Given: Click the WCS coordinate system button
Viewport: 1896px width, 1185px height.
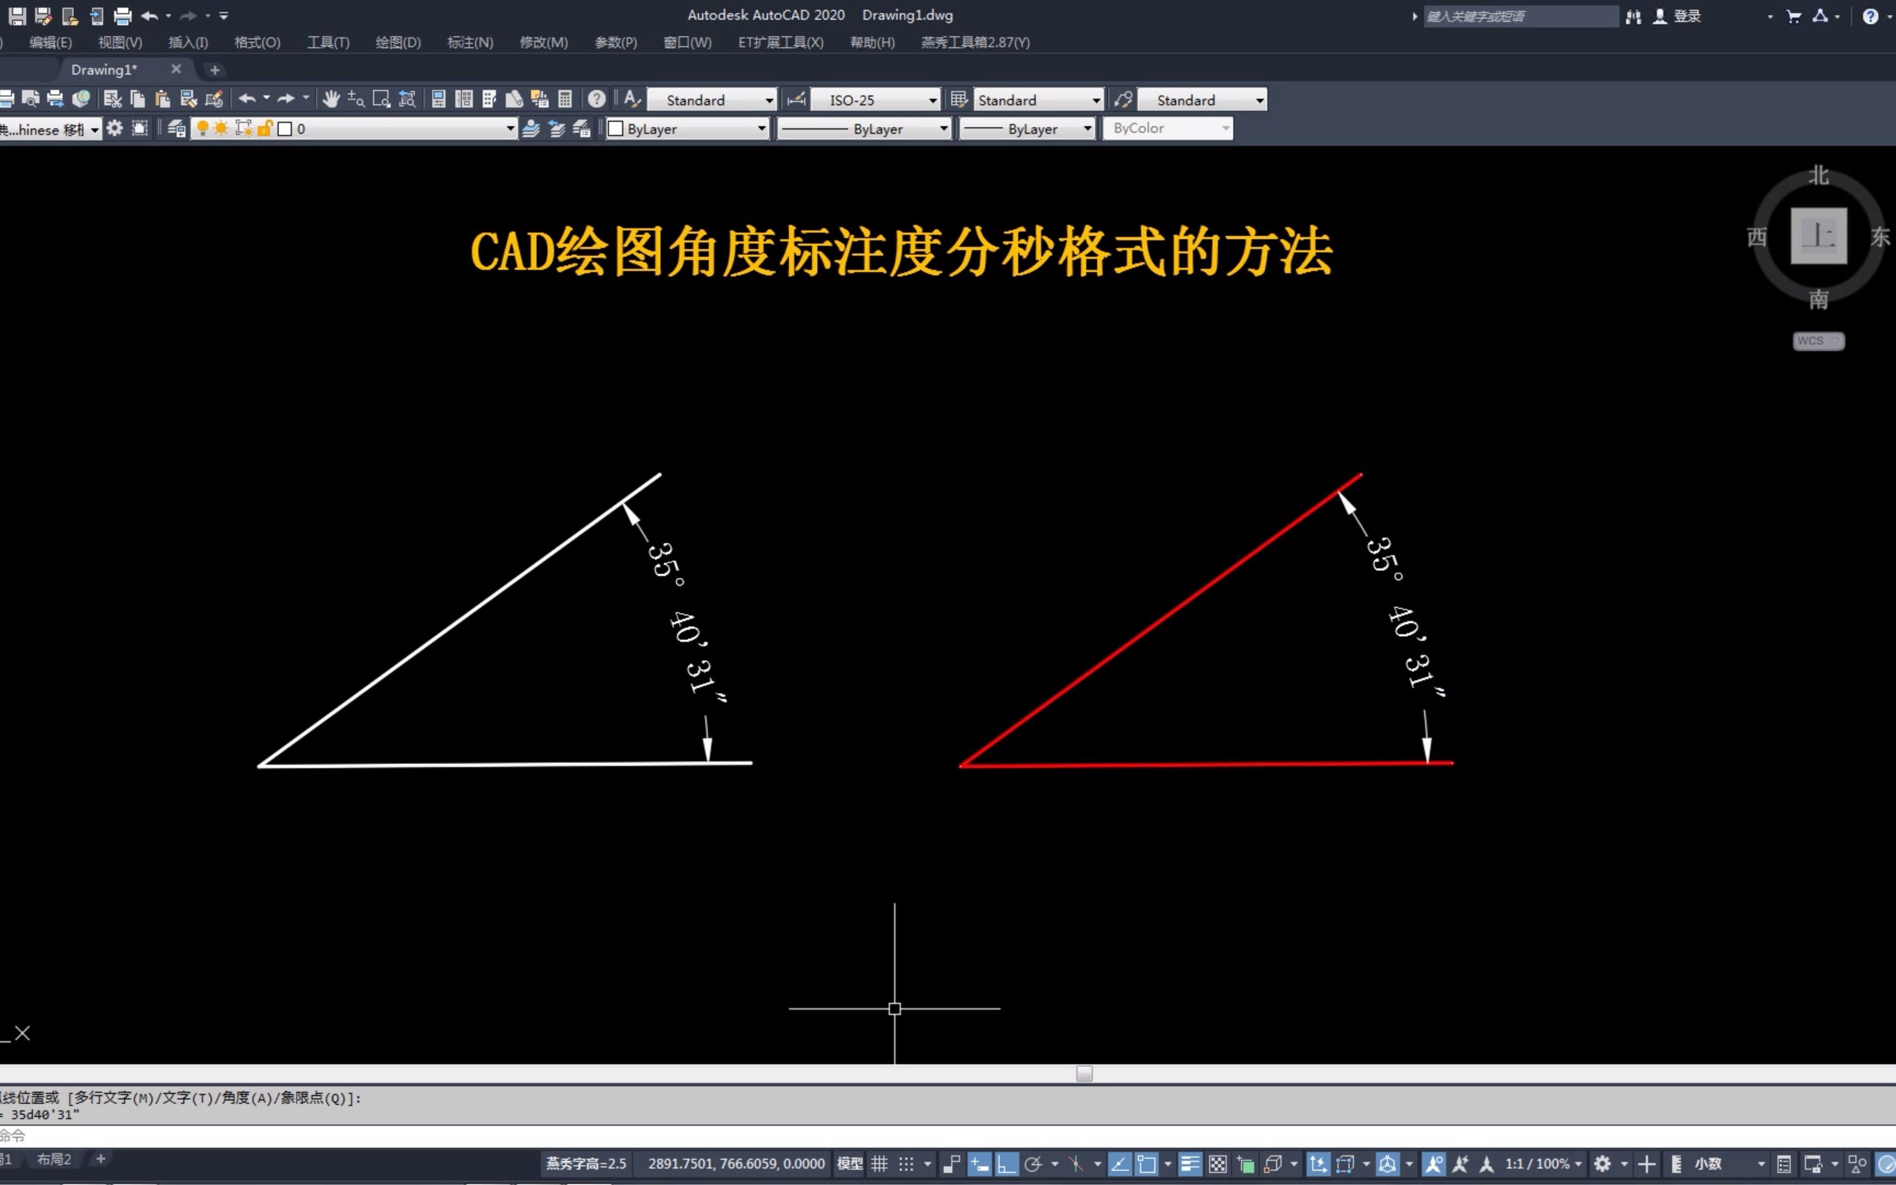Looking at the screenshot, I should pyautogui.click(x=1819, y=341).
